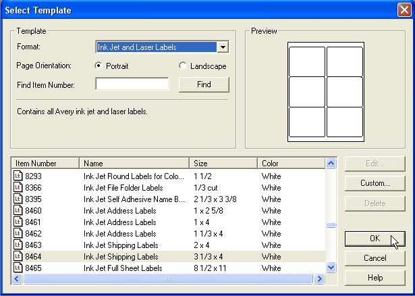
Task: Select the icon beside item 8395
Action: [18, 199]
